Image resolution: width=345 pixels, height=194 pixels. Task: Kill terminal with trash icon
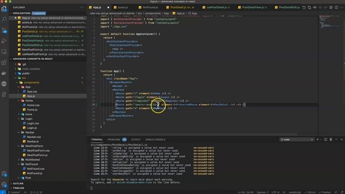click(x=330, y=140)
